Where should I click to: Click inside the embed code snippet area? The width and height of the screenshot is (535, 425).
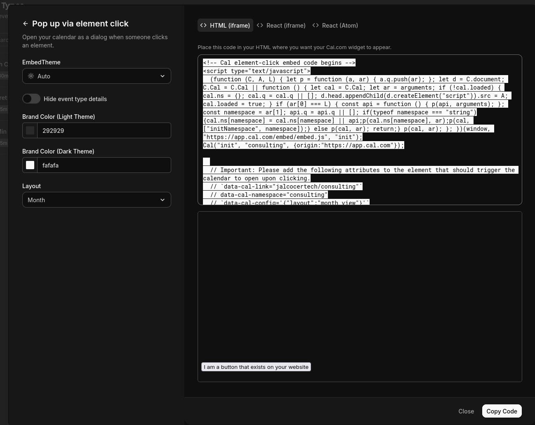coord(360,129)
